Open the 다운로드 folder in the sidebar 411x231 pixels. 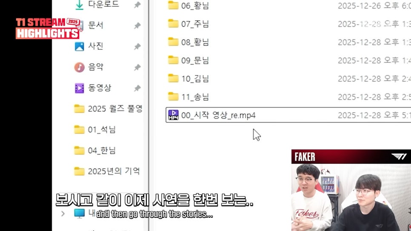[103, 4]
